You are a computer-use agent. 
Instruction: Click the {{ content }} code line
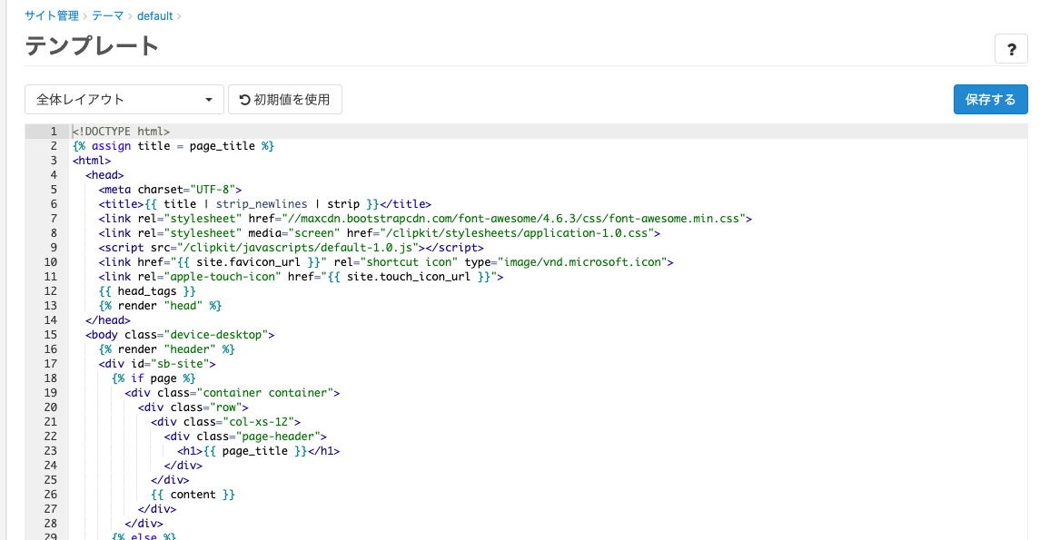point(193,495)
